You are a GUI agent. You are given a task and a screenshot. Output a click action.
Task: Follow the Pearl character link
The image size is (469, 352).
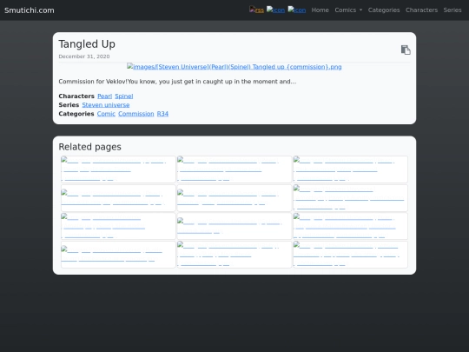coord(105,96)
